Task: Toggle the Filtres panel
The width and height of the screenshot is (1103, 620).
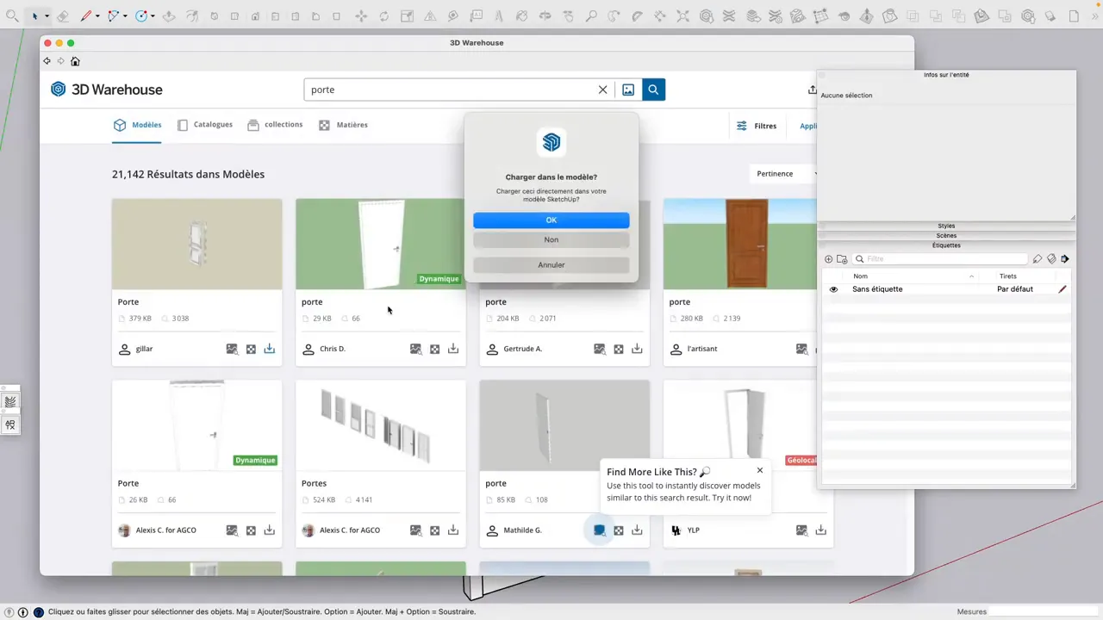Action: (x=757, y=126)
